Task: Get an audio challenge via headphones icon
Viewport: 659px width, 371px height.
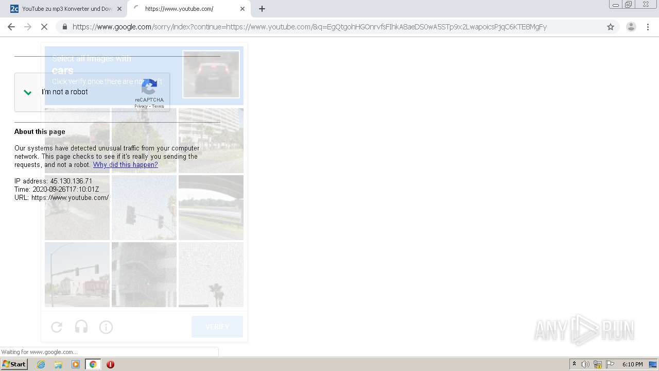Action: [81, 327]
